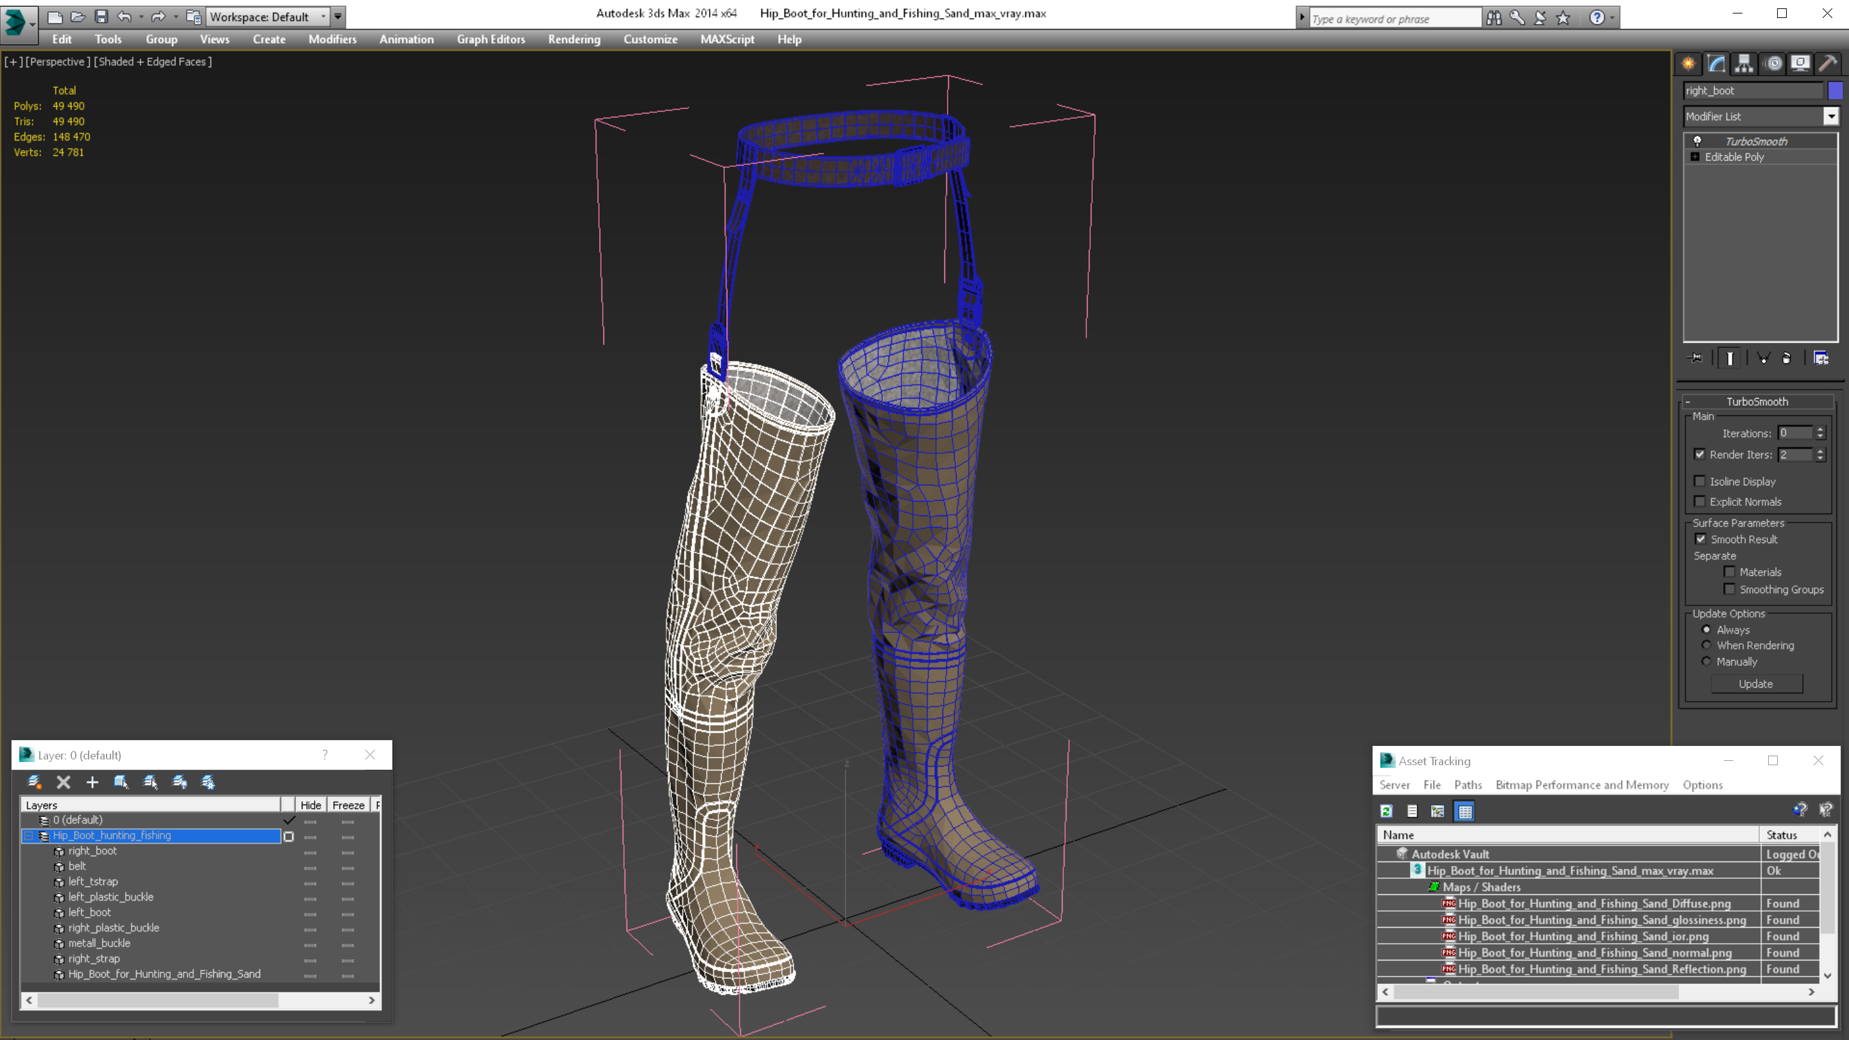Open the Rendering menu

click(x=574, y=39)
